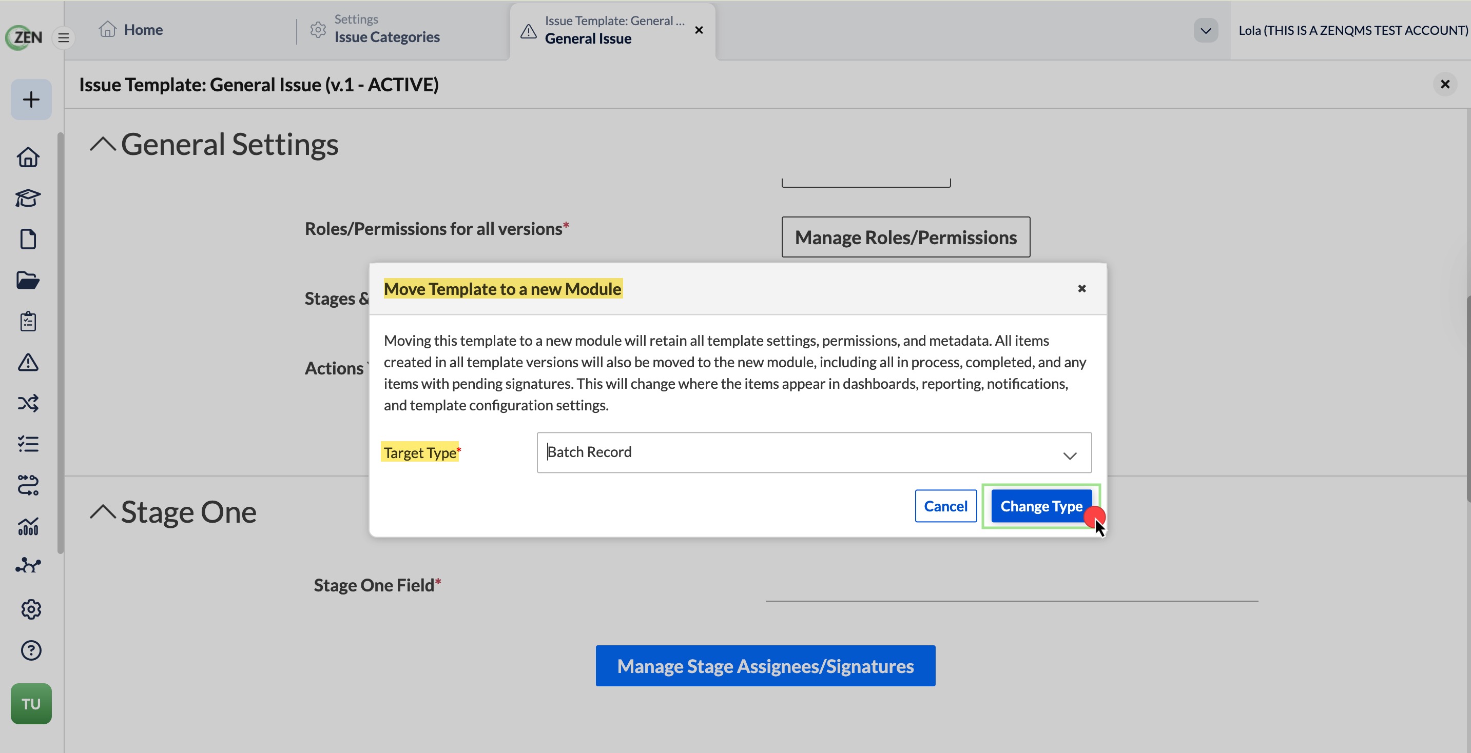Click the Issue Template page title

[x=259, y=85]
